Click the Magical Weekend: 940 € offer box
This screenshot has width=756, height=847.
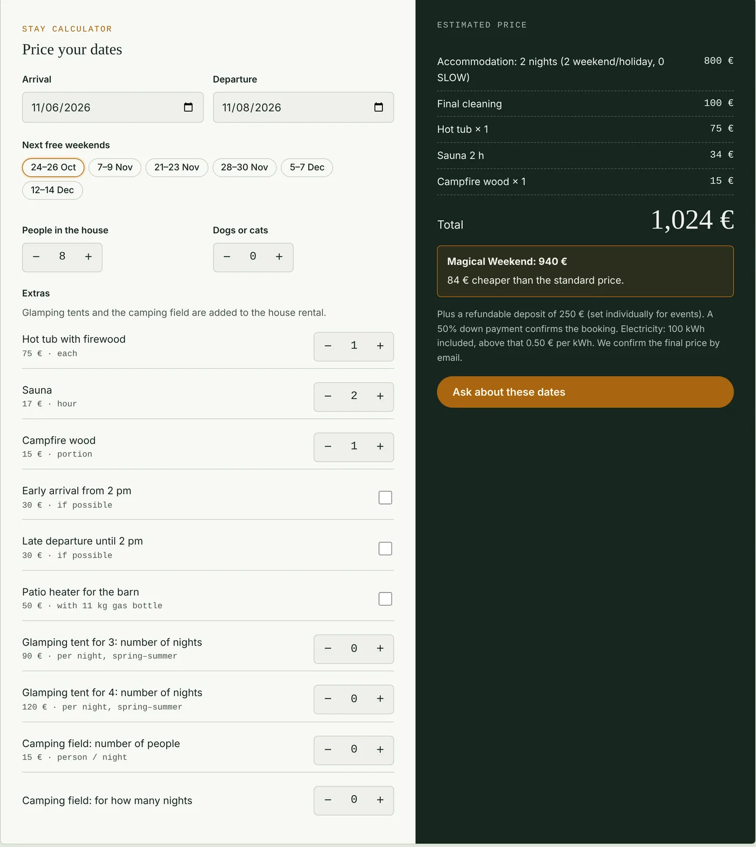pyautogui.click(x=585, y=271)
